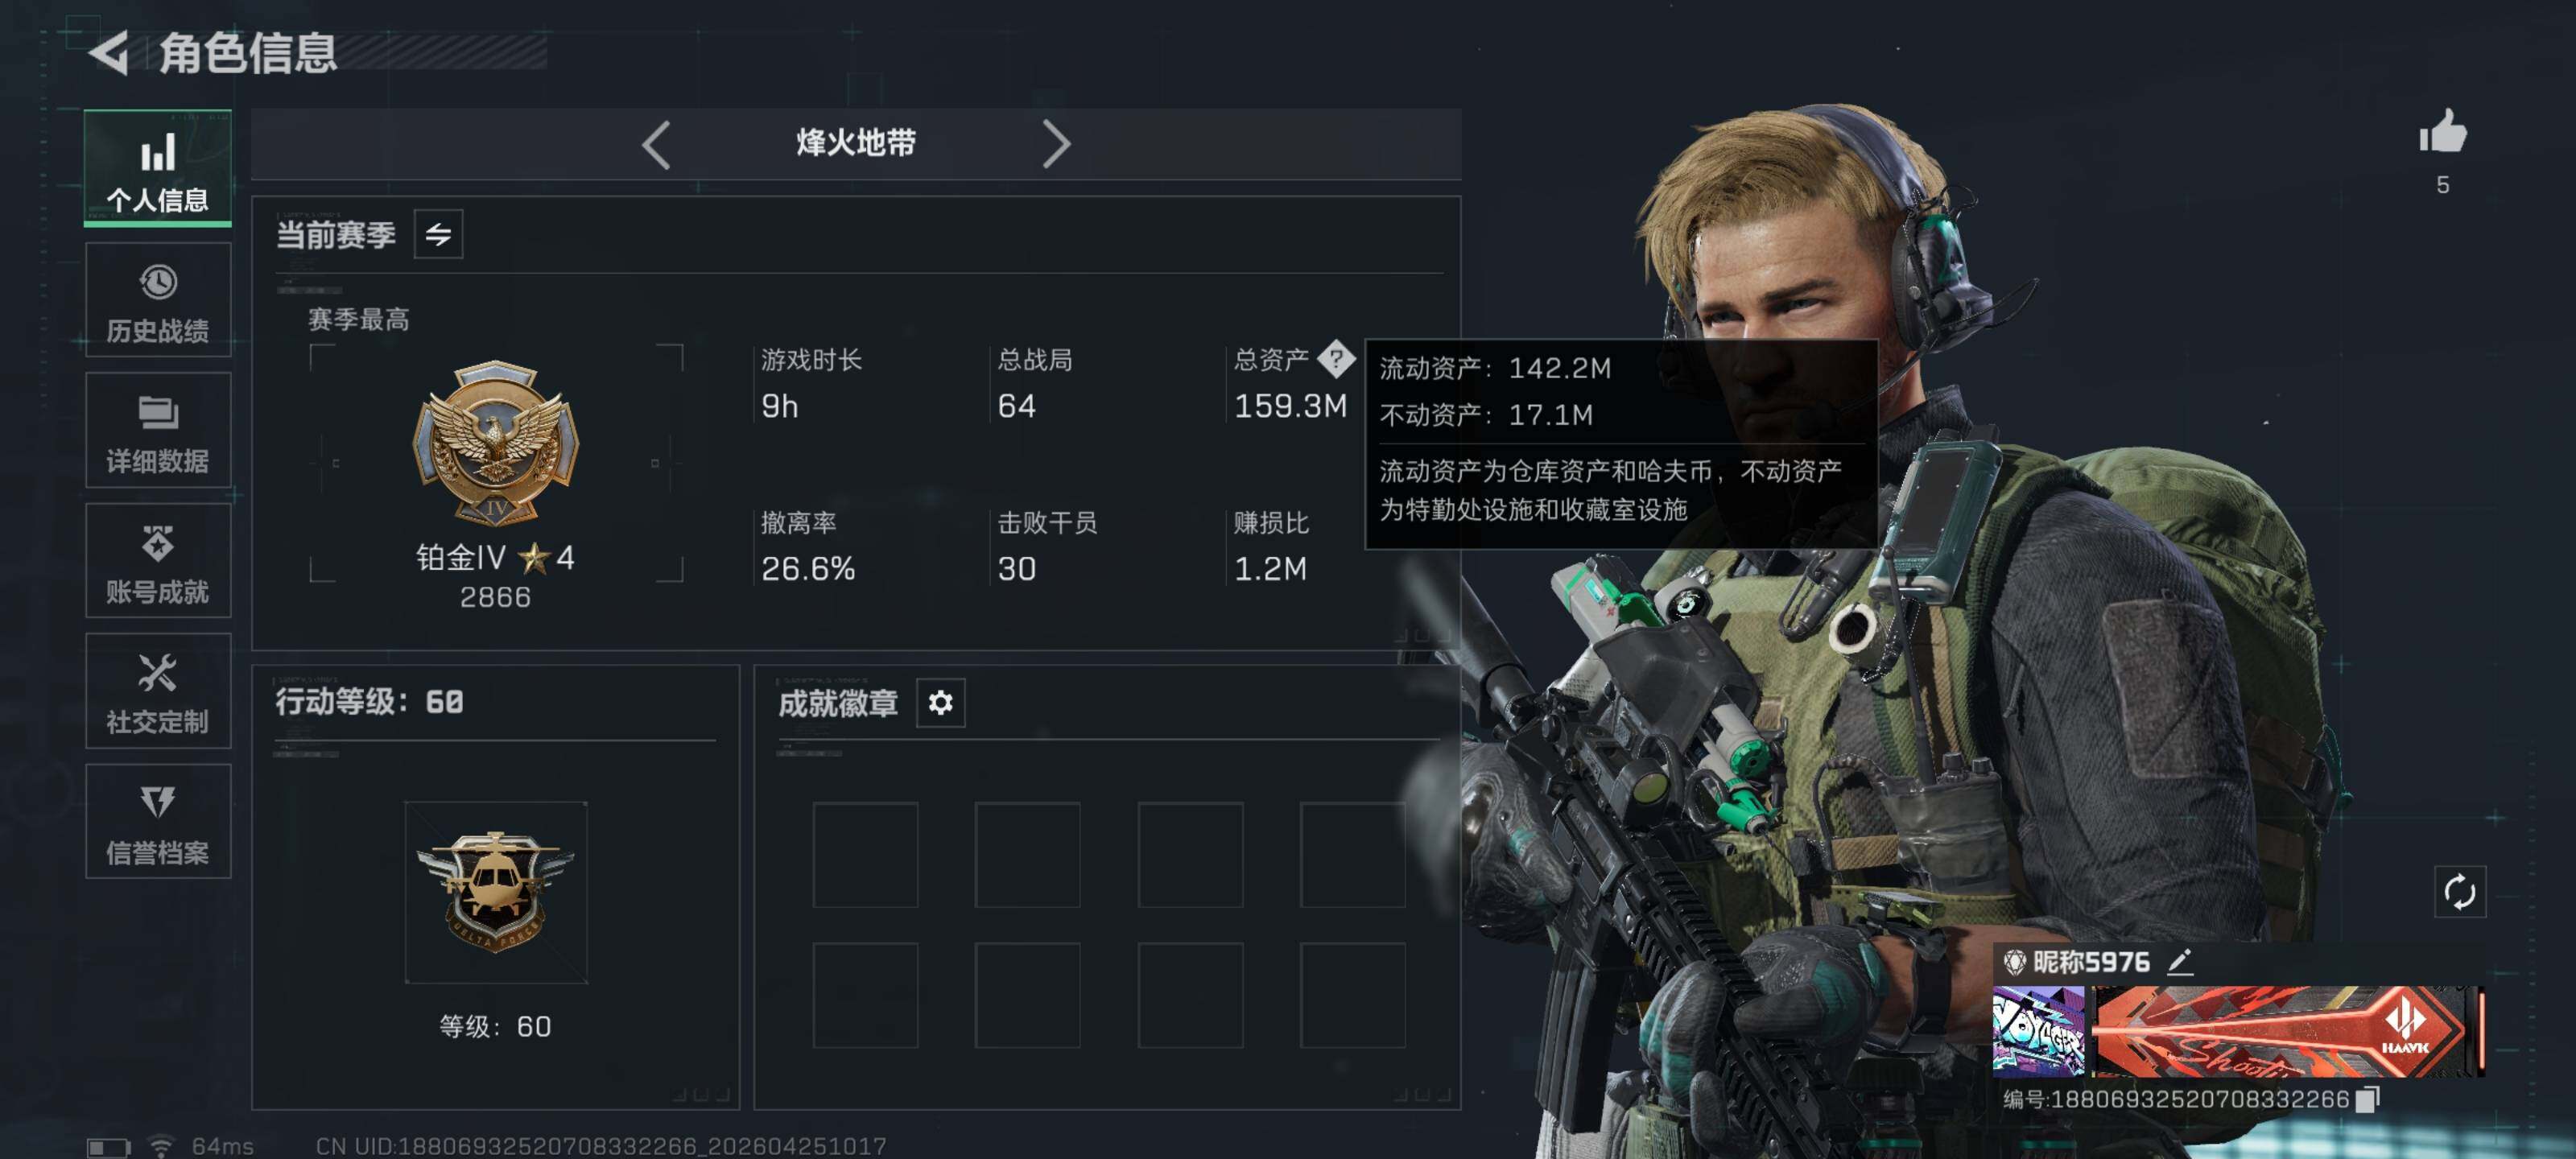Click the Voyager avatar thumbnail

point(2038,1031)
